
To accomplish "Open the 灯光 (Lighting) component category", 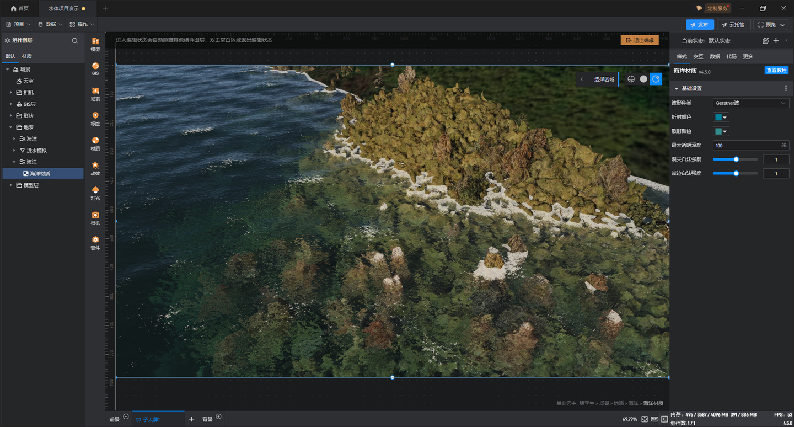I will pos(95,193).
